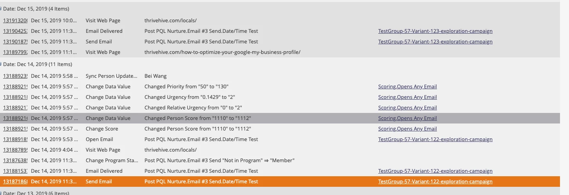Open the Scoring.Opens Any Email link for Changed Priority

click(x=407, y=87)
